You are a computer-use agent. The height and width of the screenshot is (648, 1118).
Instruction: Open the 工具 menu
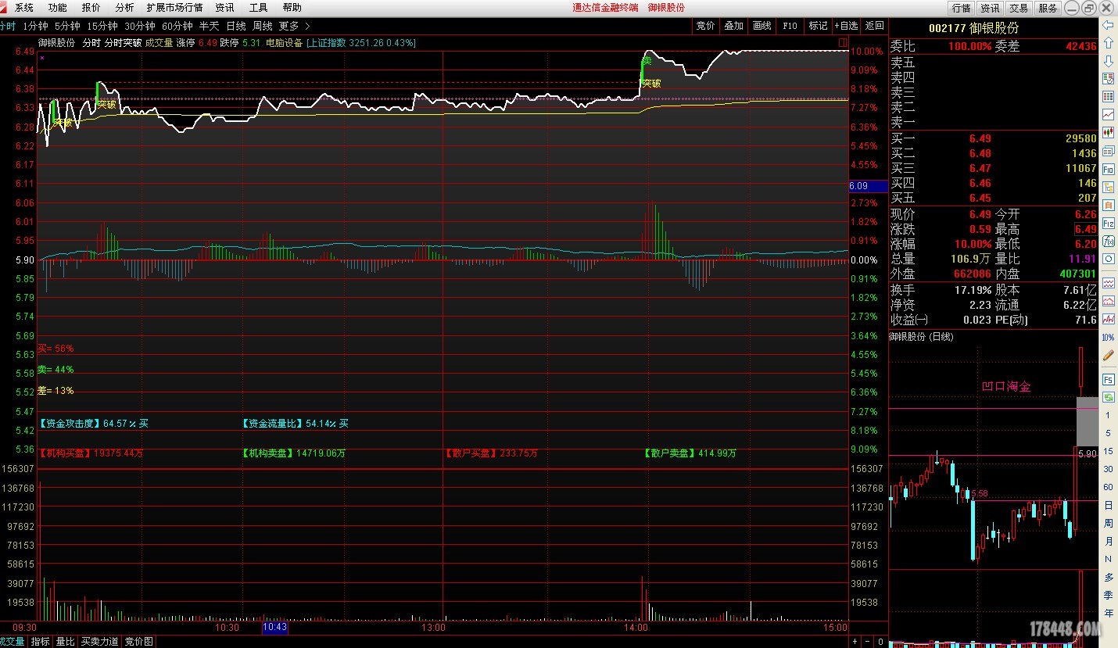click(258, 7)
